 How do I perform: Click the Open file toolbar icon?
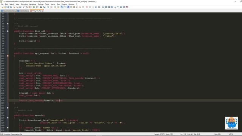pyautogui.click(x=5, y=7)
